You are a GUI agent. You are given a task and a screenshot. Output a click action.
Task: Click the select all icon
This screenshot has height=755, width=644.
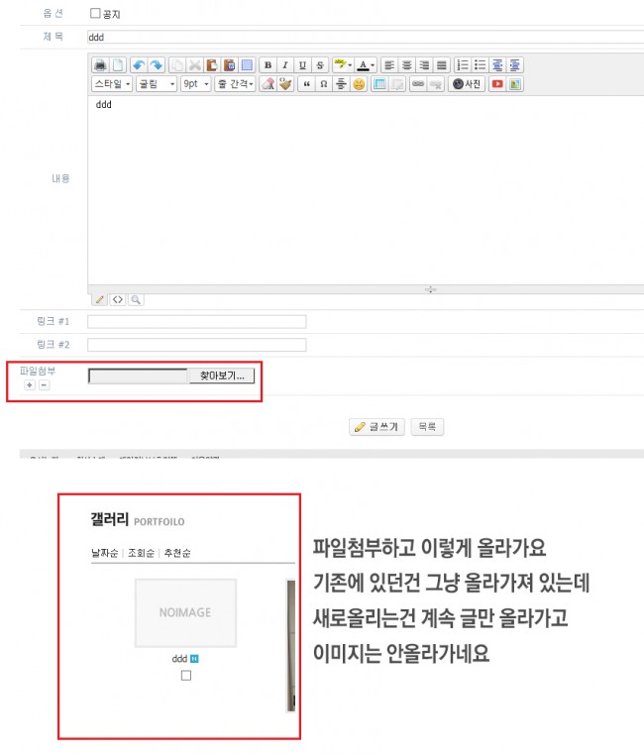[x=247, y=65]
